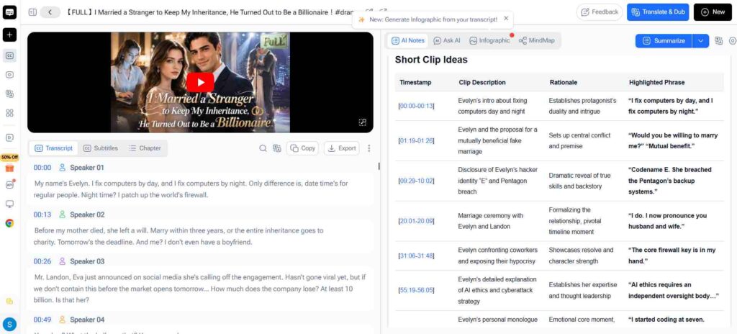Click the transcript text starting 'My name's Evelyn'
This screenshot has width=737, height=334.
(191, 189)
